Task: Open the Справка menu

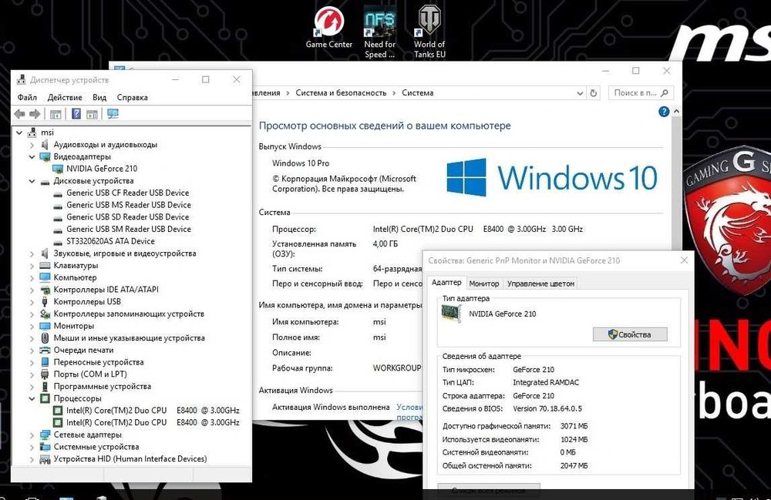Action: click(x=133, y=97)
